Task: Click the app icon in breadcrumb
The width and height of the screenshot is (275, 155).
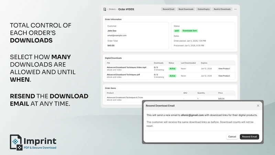Action: [x=105, y=9]
